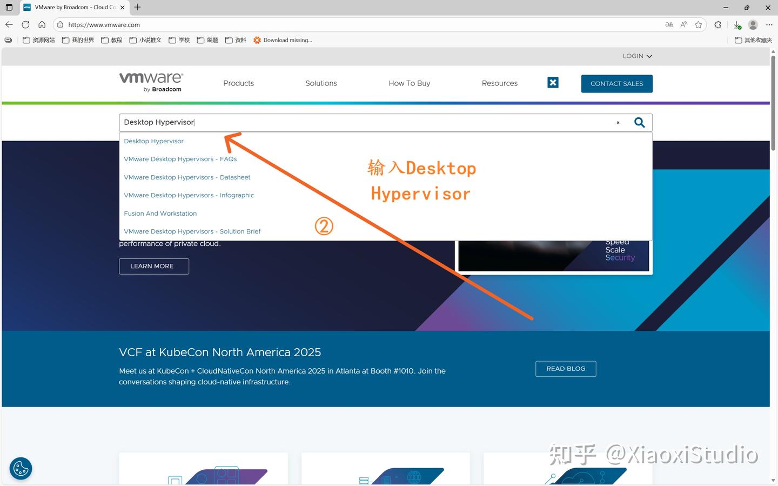Open the Products menu
The width and height of the screenshot is (778, 486).
(x=238, y=83)
